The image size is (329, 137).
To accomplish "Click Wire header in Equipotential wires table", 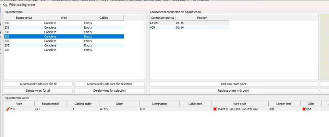I will point(19,104).
